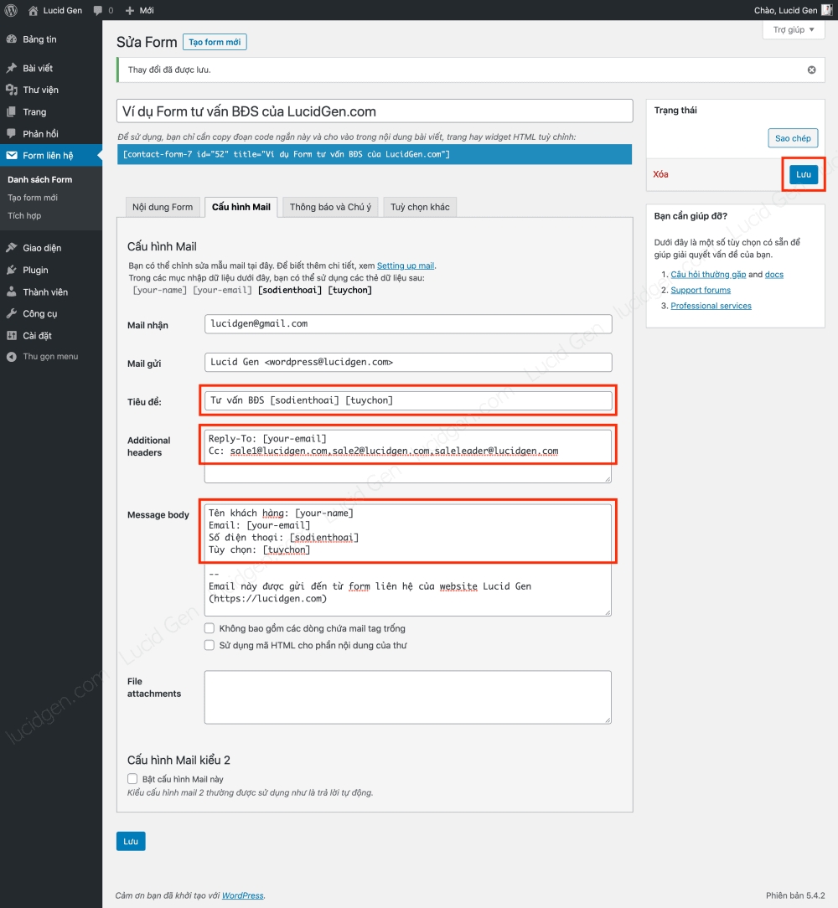Image resolution: width=838 pixels, height=908 pixels.
Task: Enable excluding lines with blank mail tags
Action: (x=209, y=628)
